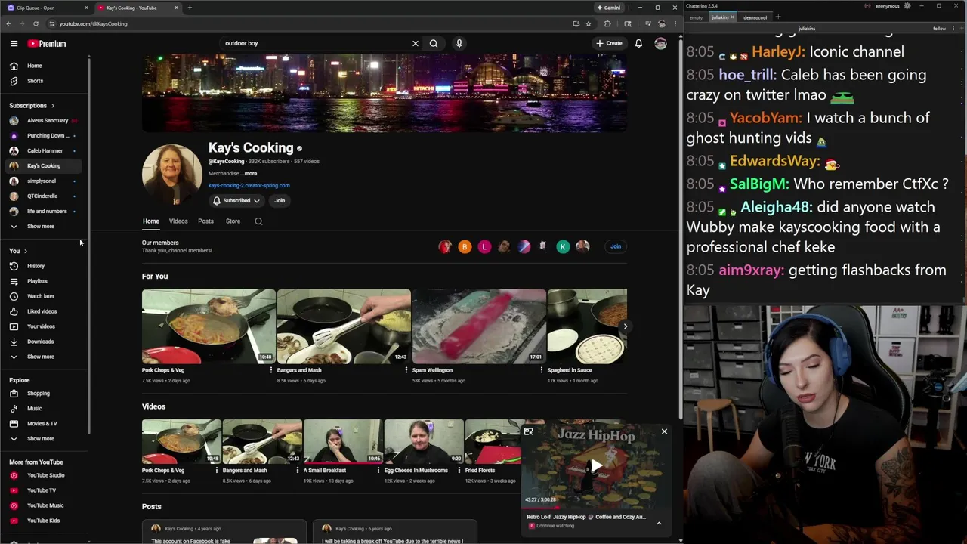The height and width of the screenshot is (544, 967).
Task: Open Bangers and Mash thumbnail in For You
Action: tap(344, 326)
